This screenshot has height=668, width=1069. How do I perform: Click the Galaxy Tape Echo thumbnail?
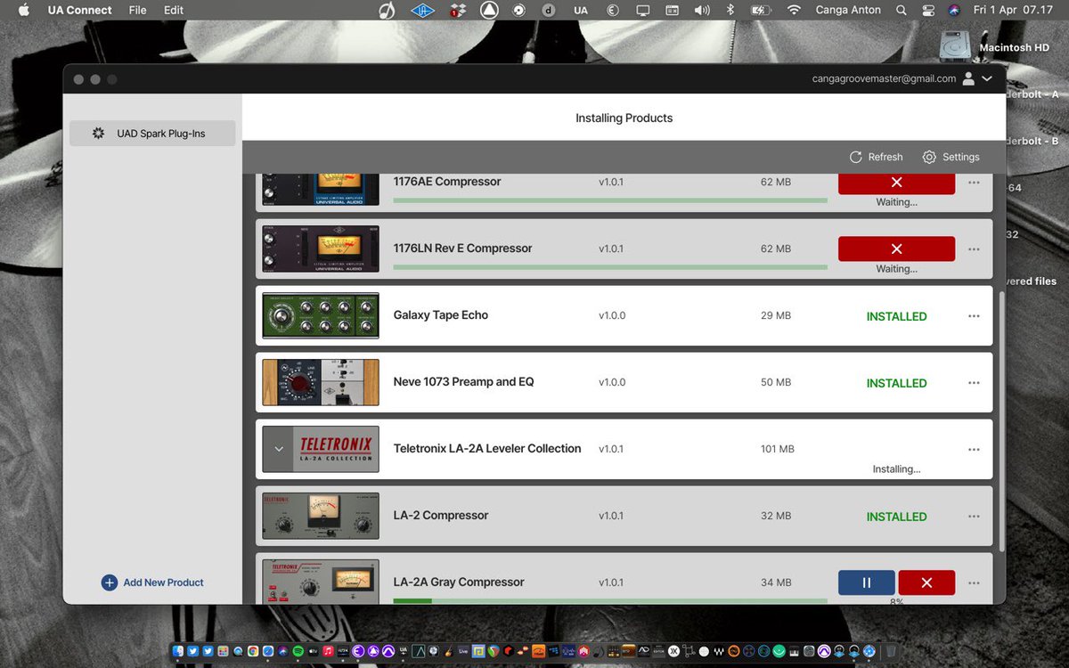point(321,315)
